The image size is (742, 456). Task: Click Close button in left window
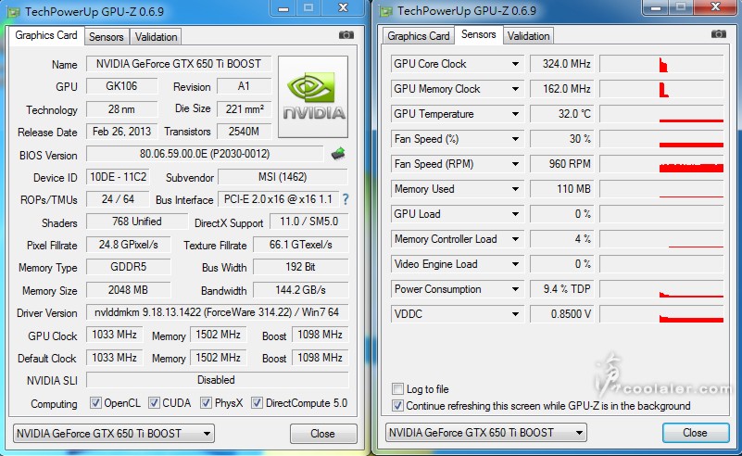(x=322, y=433)
